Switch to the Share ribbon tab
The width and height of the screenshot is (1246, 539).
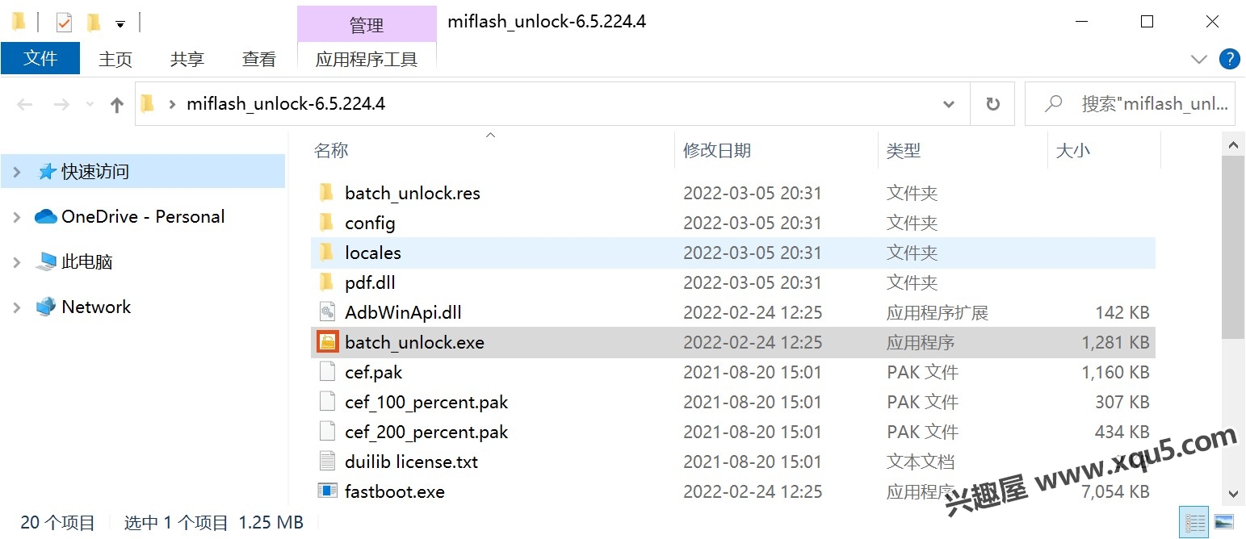point(187,59)
